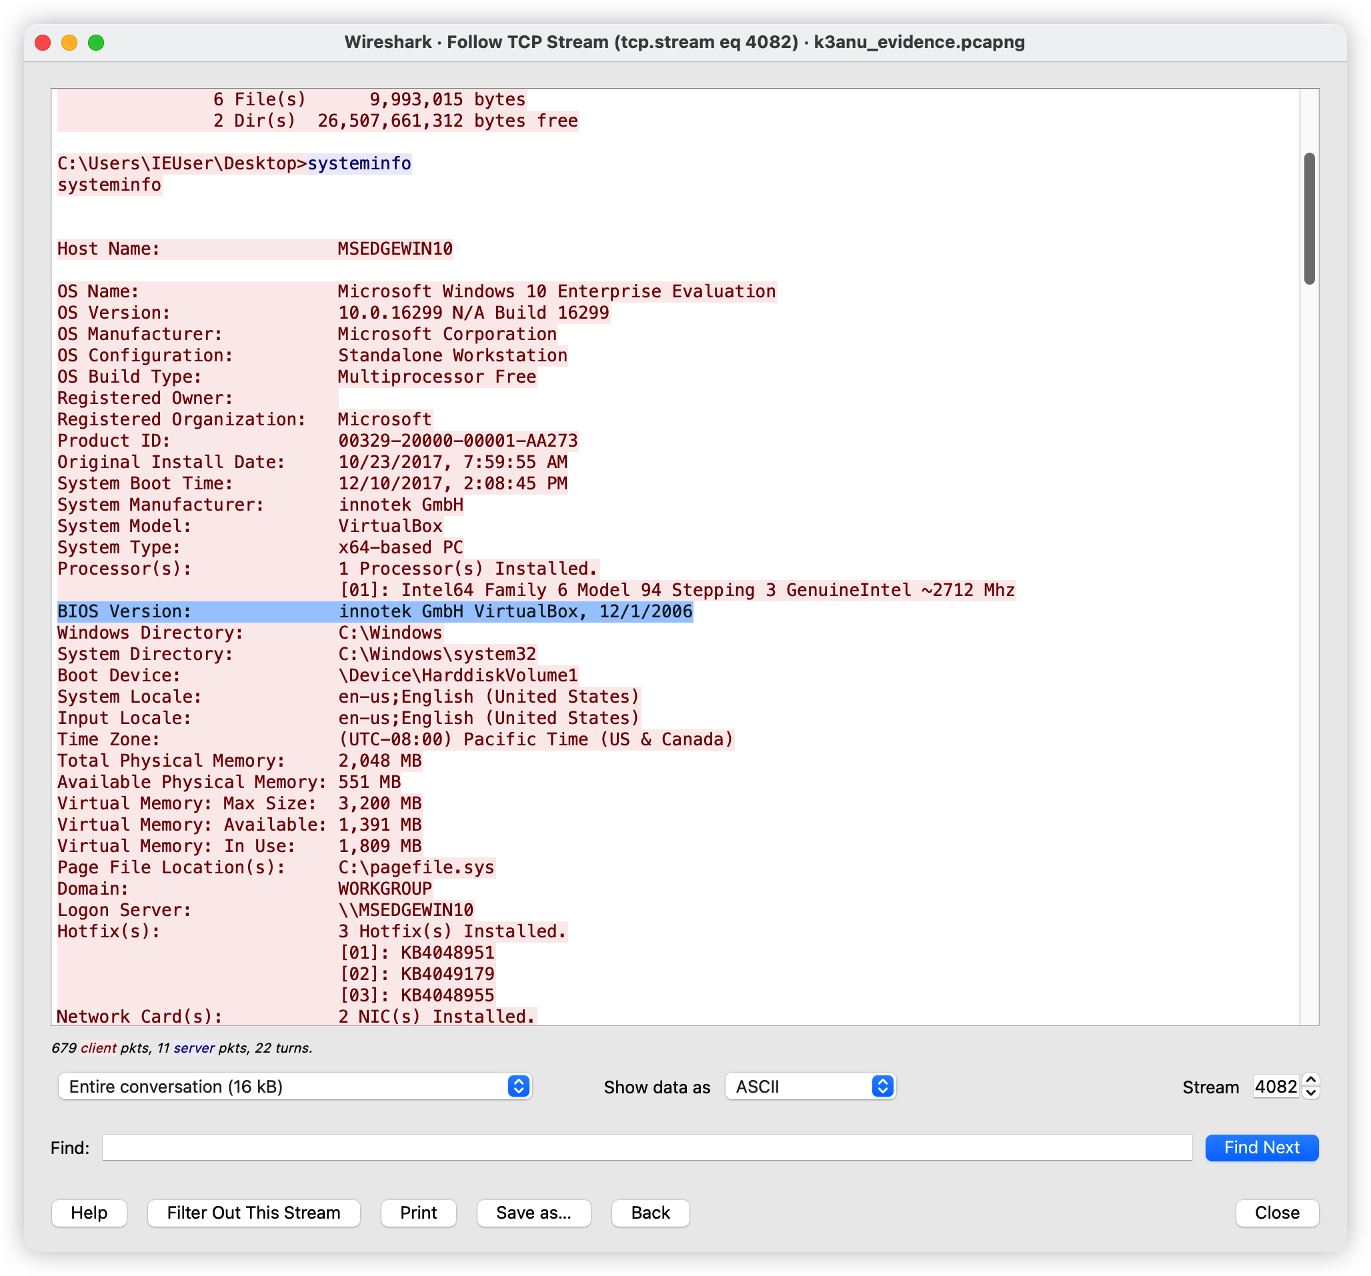1371x1276 pixels.
Task: Click the Domain WORKGROUP value
Action: [385, 889]
